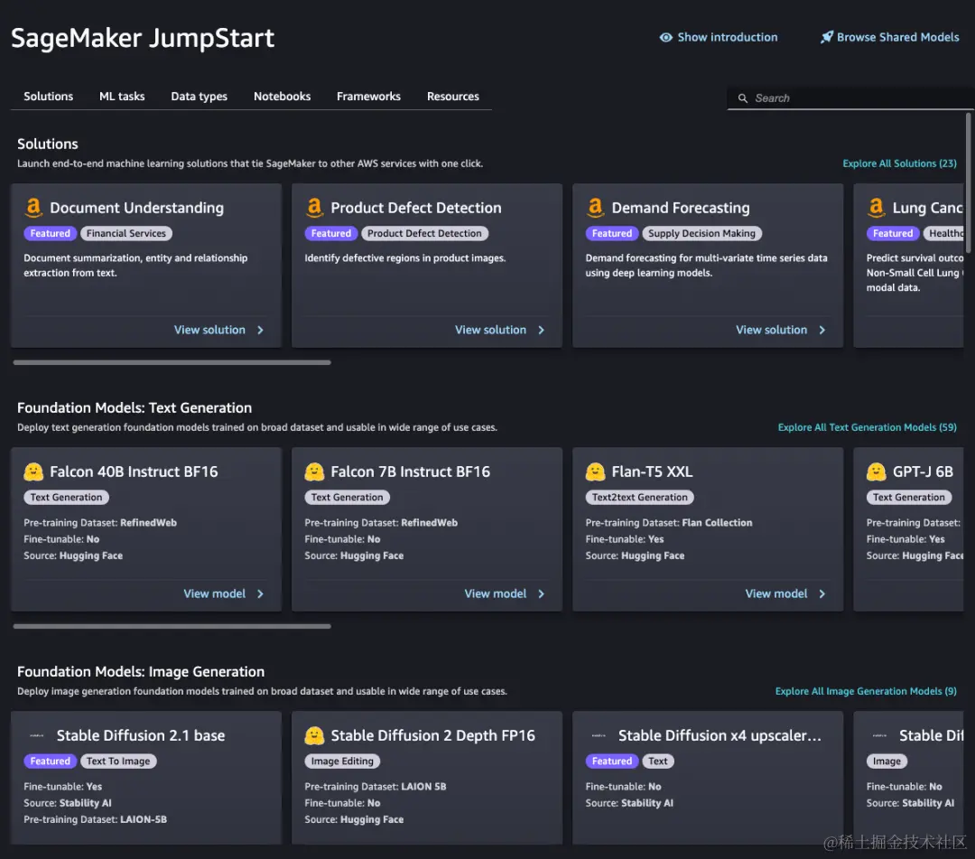Screen dimensions: 975x859
Task: Click the Stable Diffusion 2 Depth FP16 title
Action: point(432,736)
